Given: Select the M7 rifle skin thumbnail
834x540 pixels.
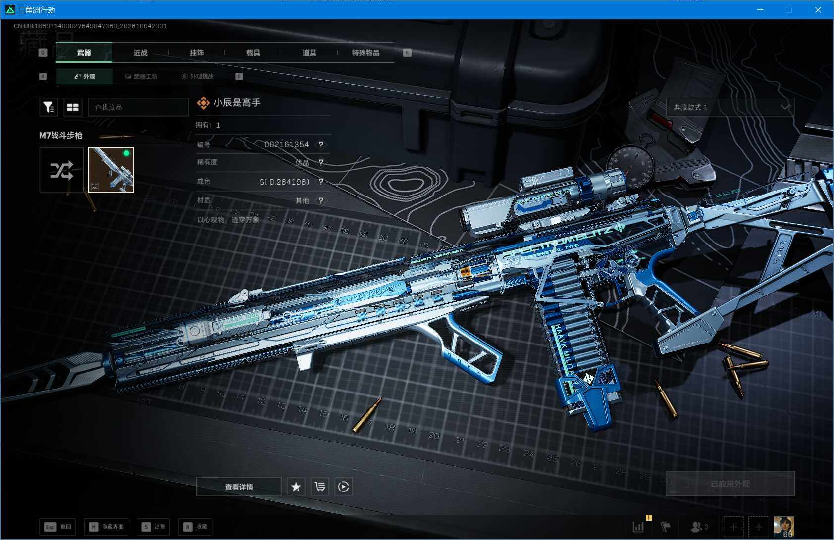Looking at the screenshot, I should pyautogui.click(x=111, y=170).
